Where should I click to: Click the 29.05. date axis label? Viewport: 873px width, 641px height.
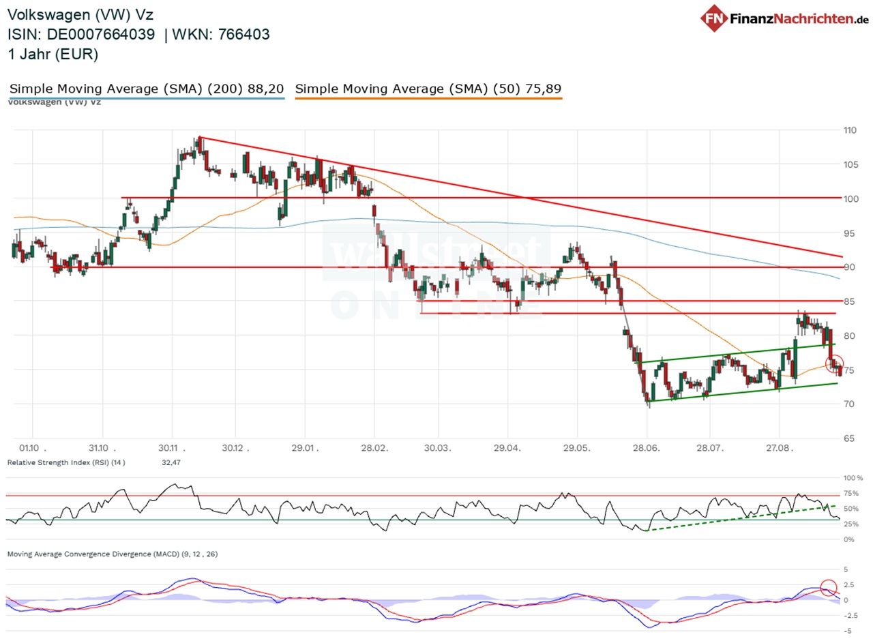pos(577,447)
